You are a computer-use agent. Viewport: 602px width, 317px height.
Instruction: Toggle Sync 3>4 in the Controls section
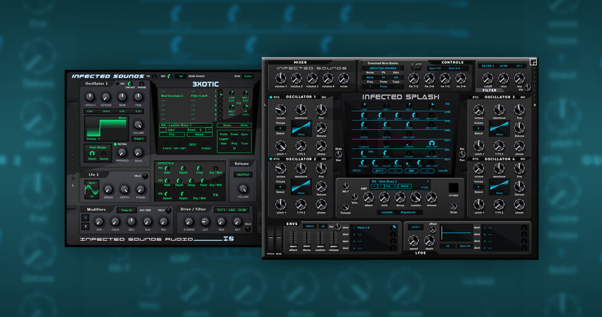tap(454, 68)
